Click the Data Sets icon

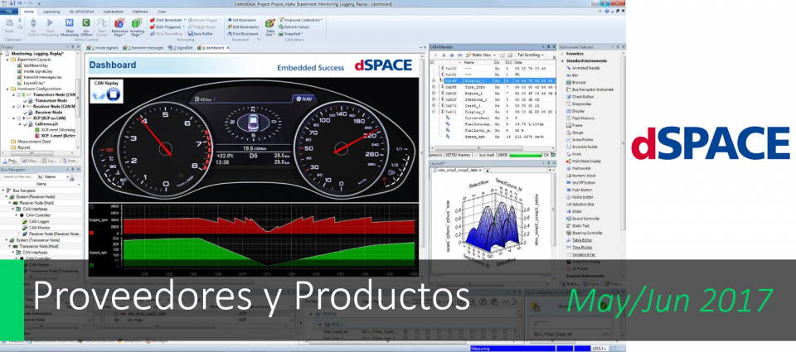pyautogui.click(x=270, y=23)
